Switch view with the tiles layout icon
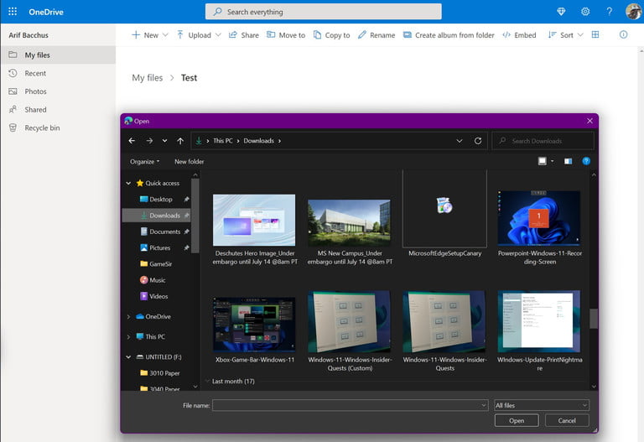The width and height of the screenshot is (644, 442). (595, 35)
